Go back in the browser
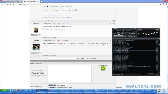168x94 pixels. pos(2,4)
